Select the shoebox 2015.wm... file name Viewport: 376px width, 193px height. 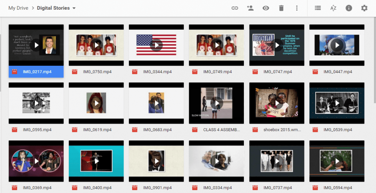(282, 130)
